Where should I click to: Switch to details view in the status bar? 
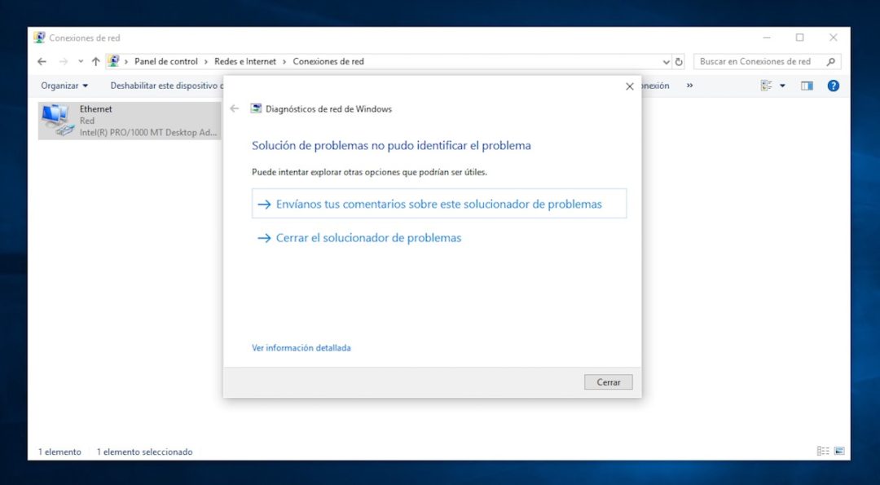coord(824,450)
